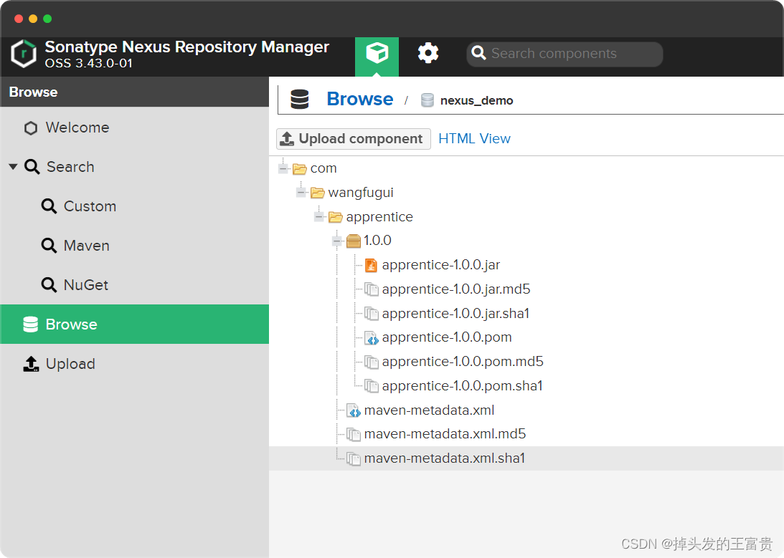Click the apprentice folder icon
784x558 pixels.
tap(336, 217)
